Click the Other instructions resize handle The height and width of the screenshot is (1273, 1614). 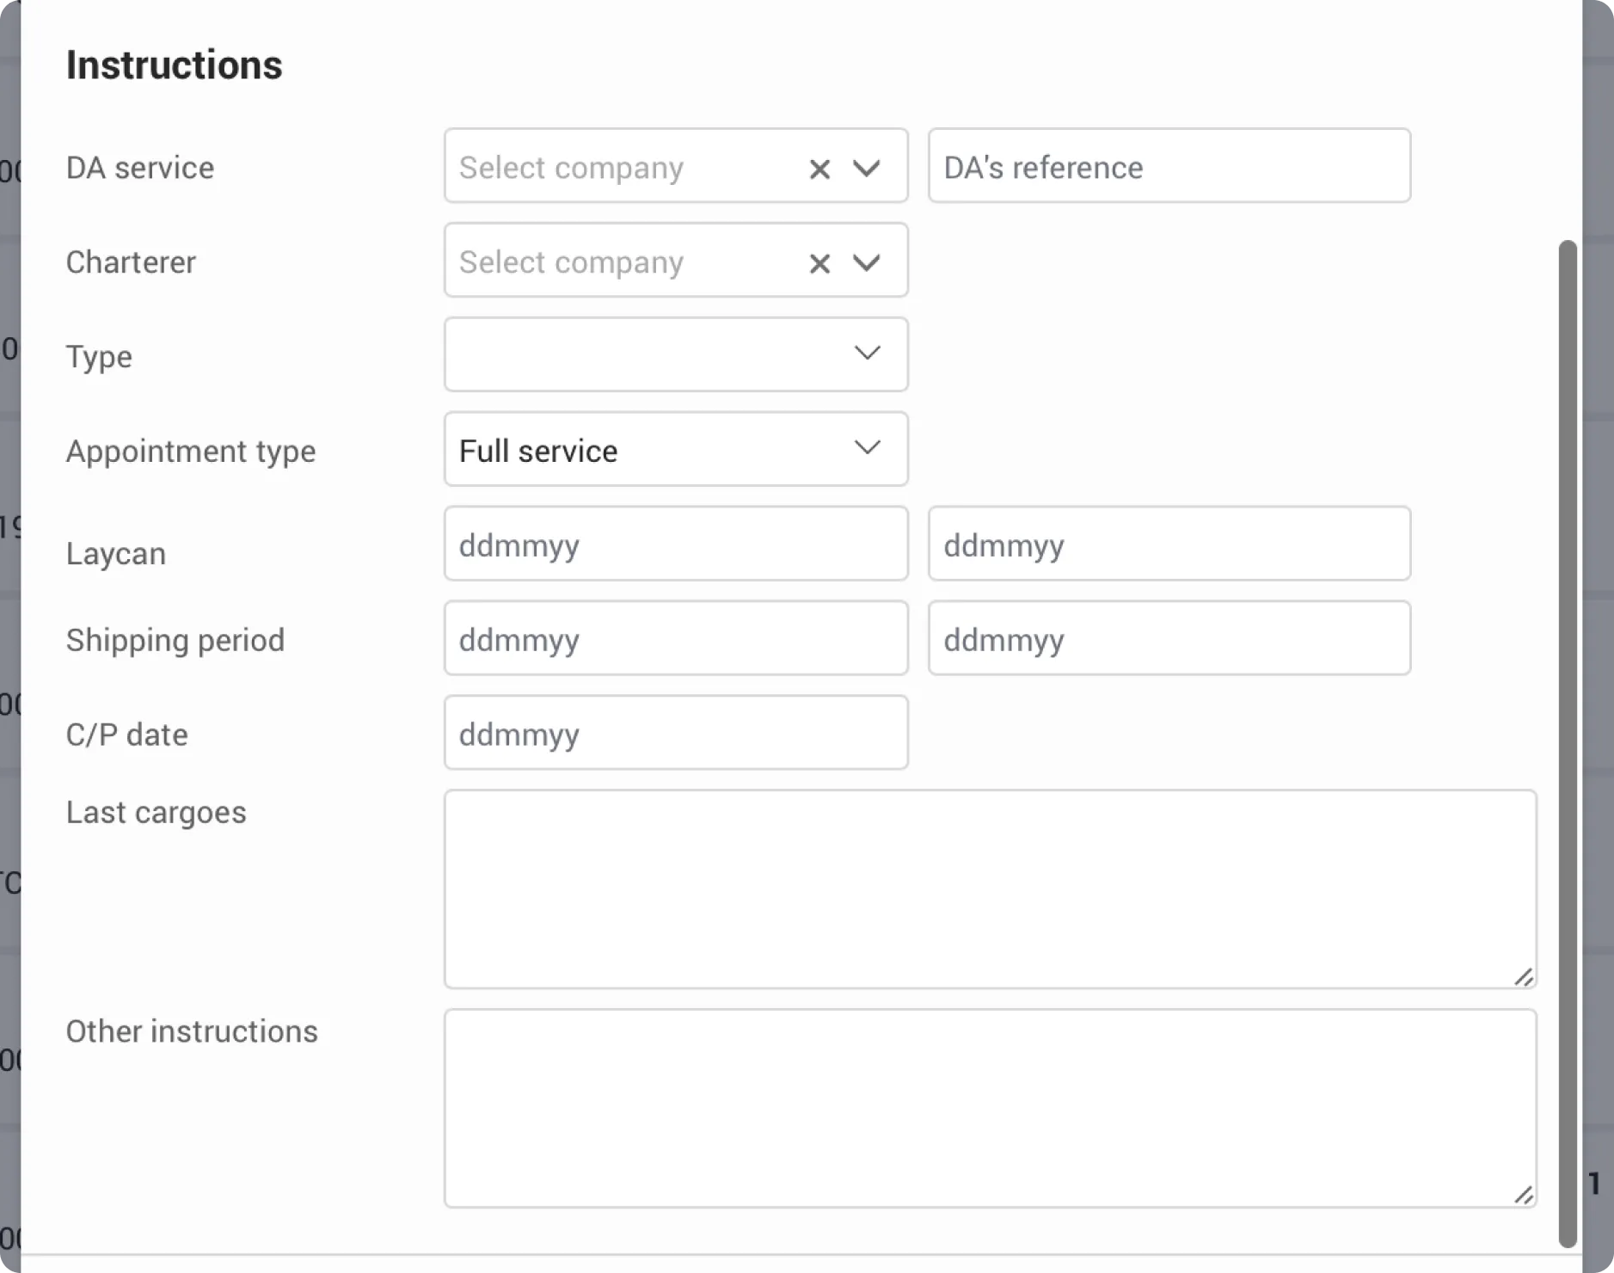(x=1524, y=1196)
